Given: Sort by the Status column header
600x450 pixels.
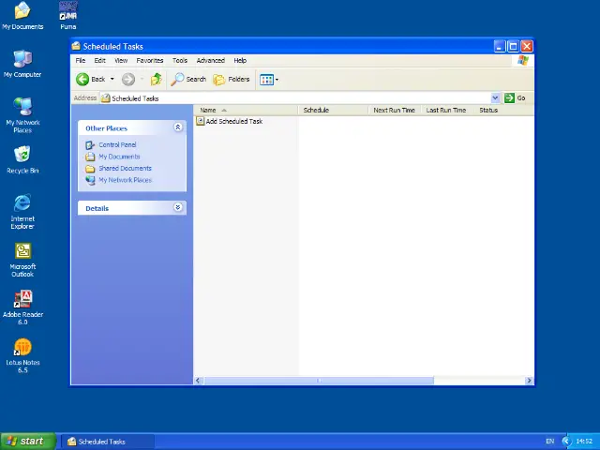Looking at the screenshot, I should coord(502,111).
